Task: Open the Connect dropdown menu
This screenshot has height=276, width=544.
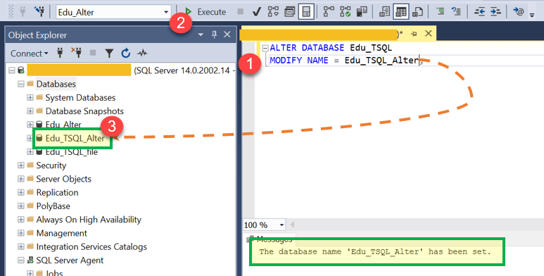Action: tap(29, 54)
